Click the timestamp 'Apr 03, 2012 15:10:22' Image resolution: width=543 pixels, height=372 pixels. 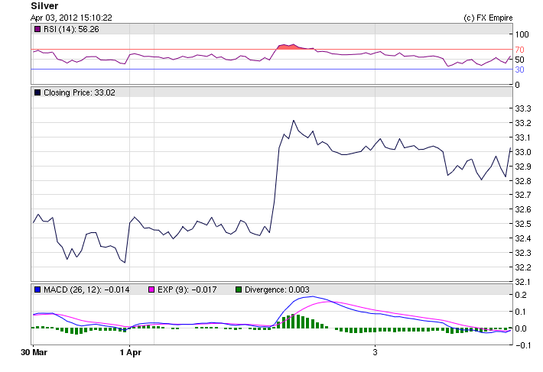71,18
